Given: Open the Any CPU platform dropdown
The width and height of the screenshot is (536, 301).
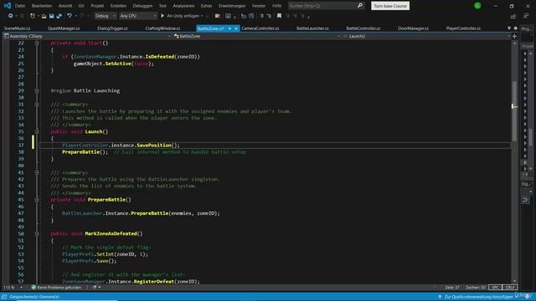Looking at the screenshot, I should click(x=137, y=16).
